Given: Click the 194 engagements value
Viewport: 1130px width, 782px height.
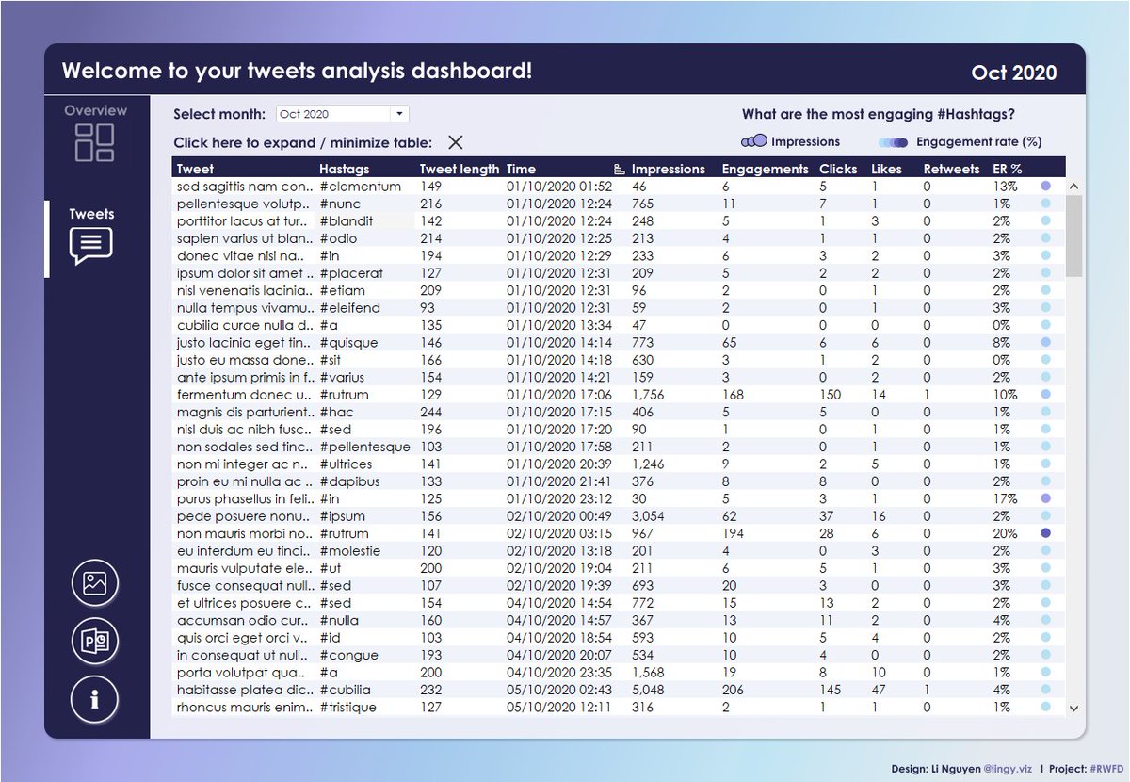Looking at the screenshot, I should tap(733, 533).
